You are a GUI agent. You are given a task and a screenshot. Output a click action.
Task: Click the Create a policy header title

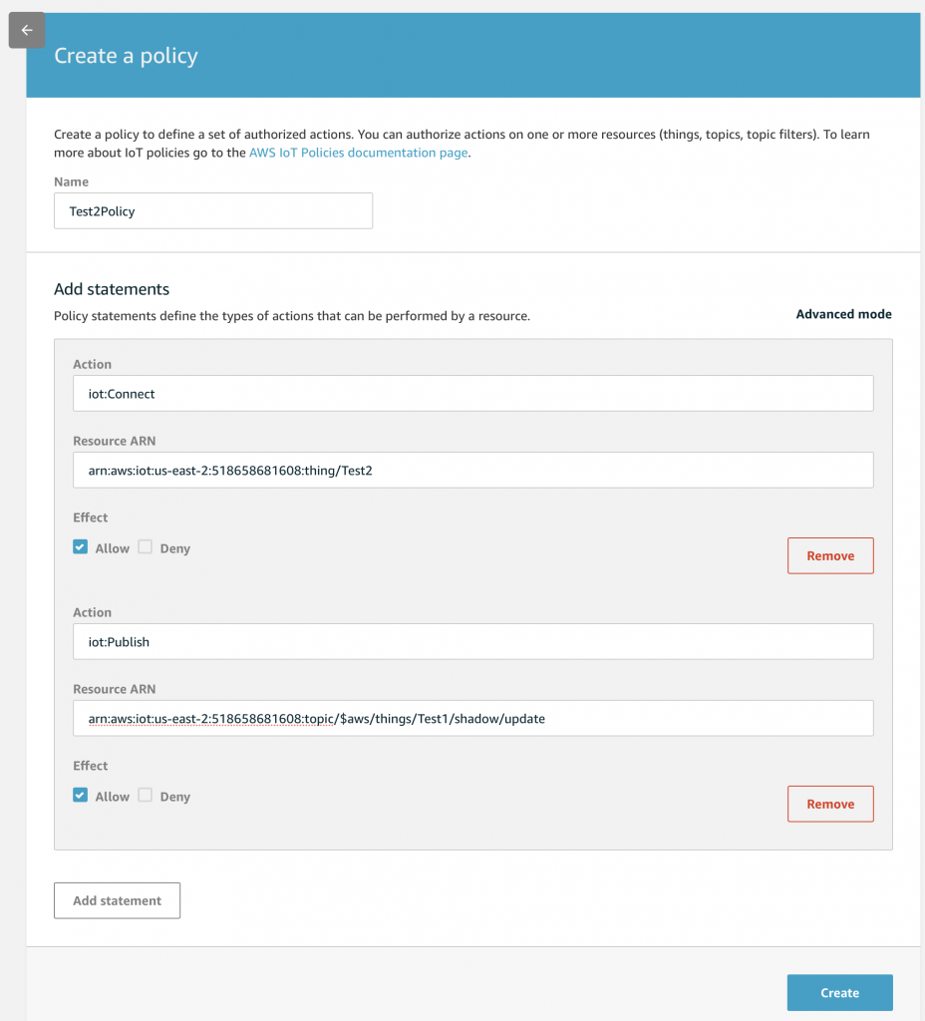pos(126,56)
